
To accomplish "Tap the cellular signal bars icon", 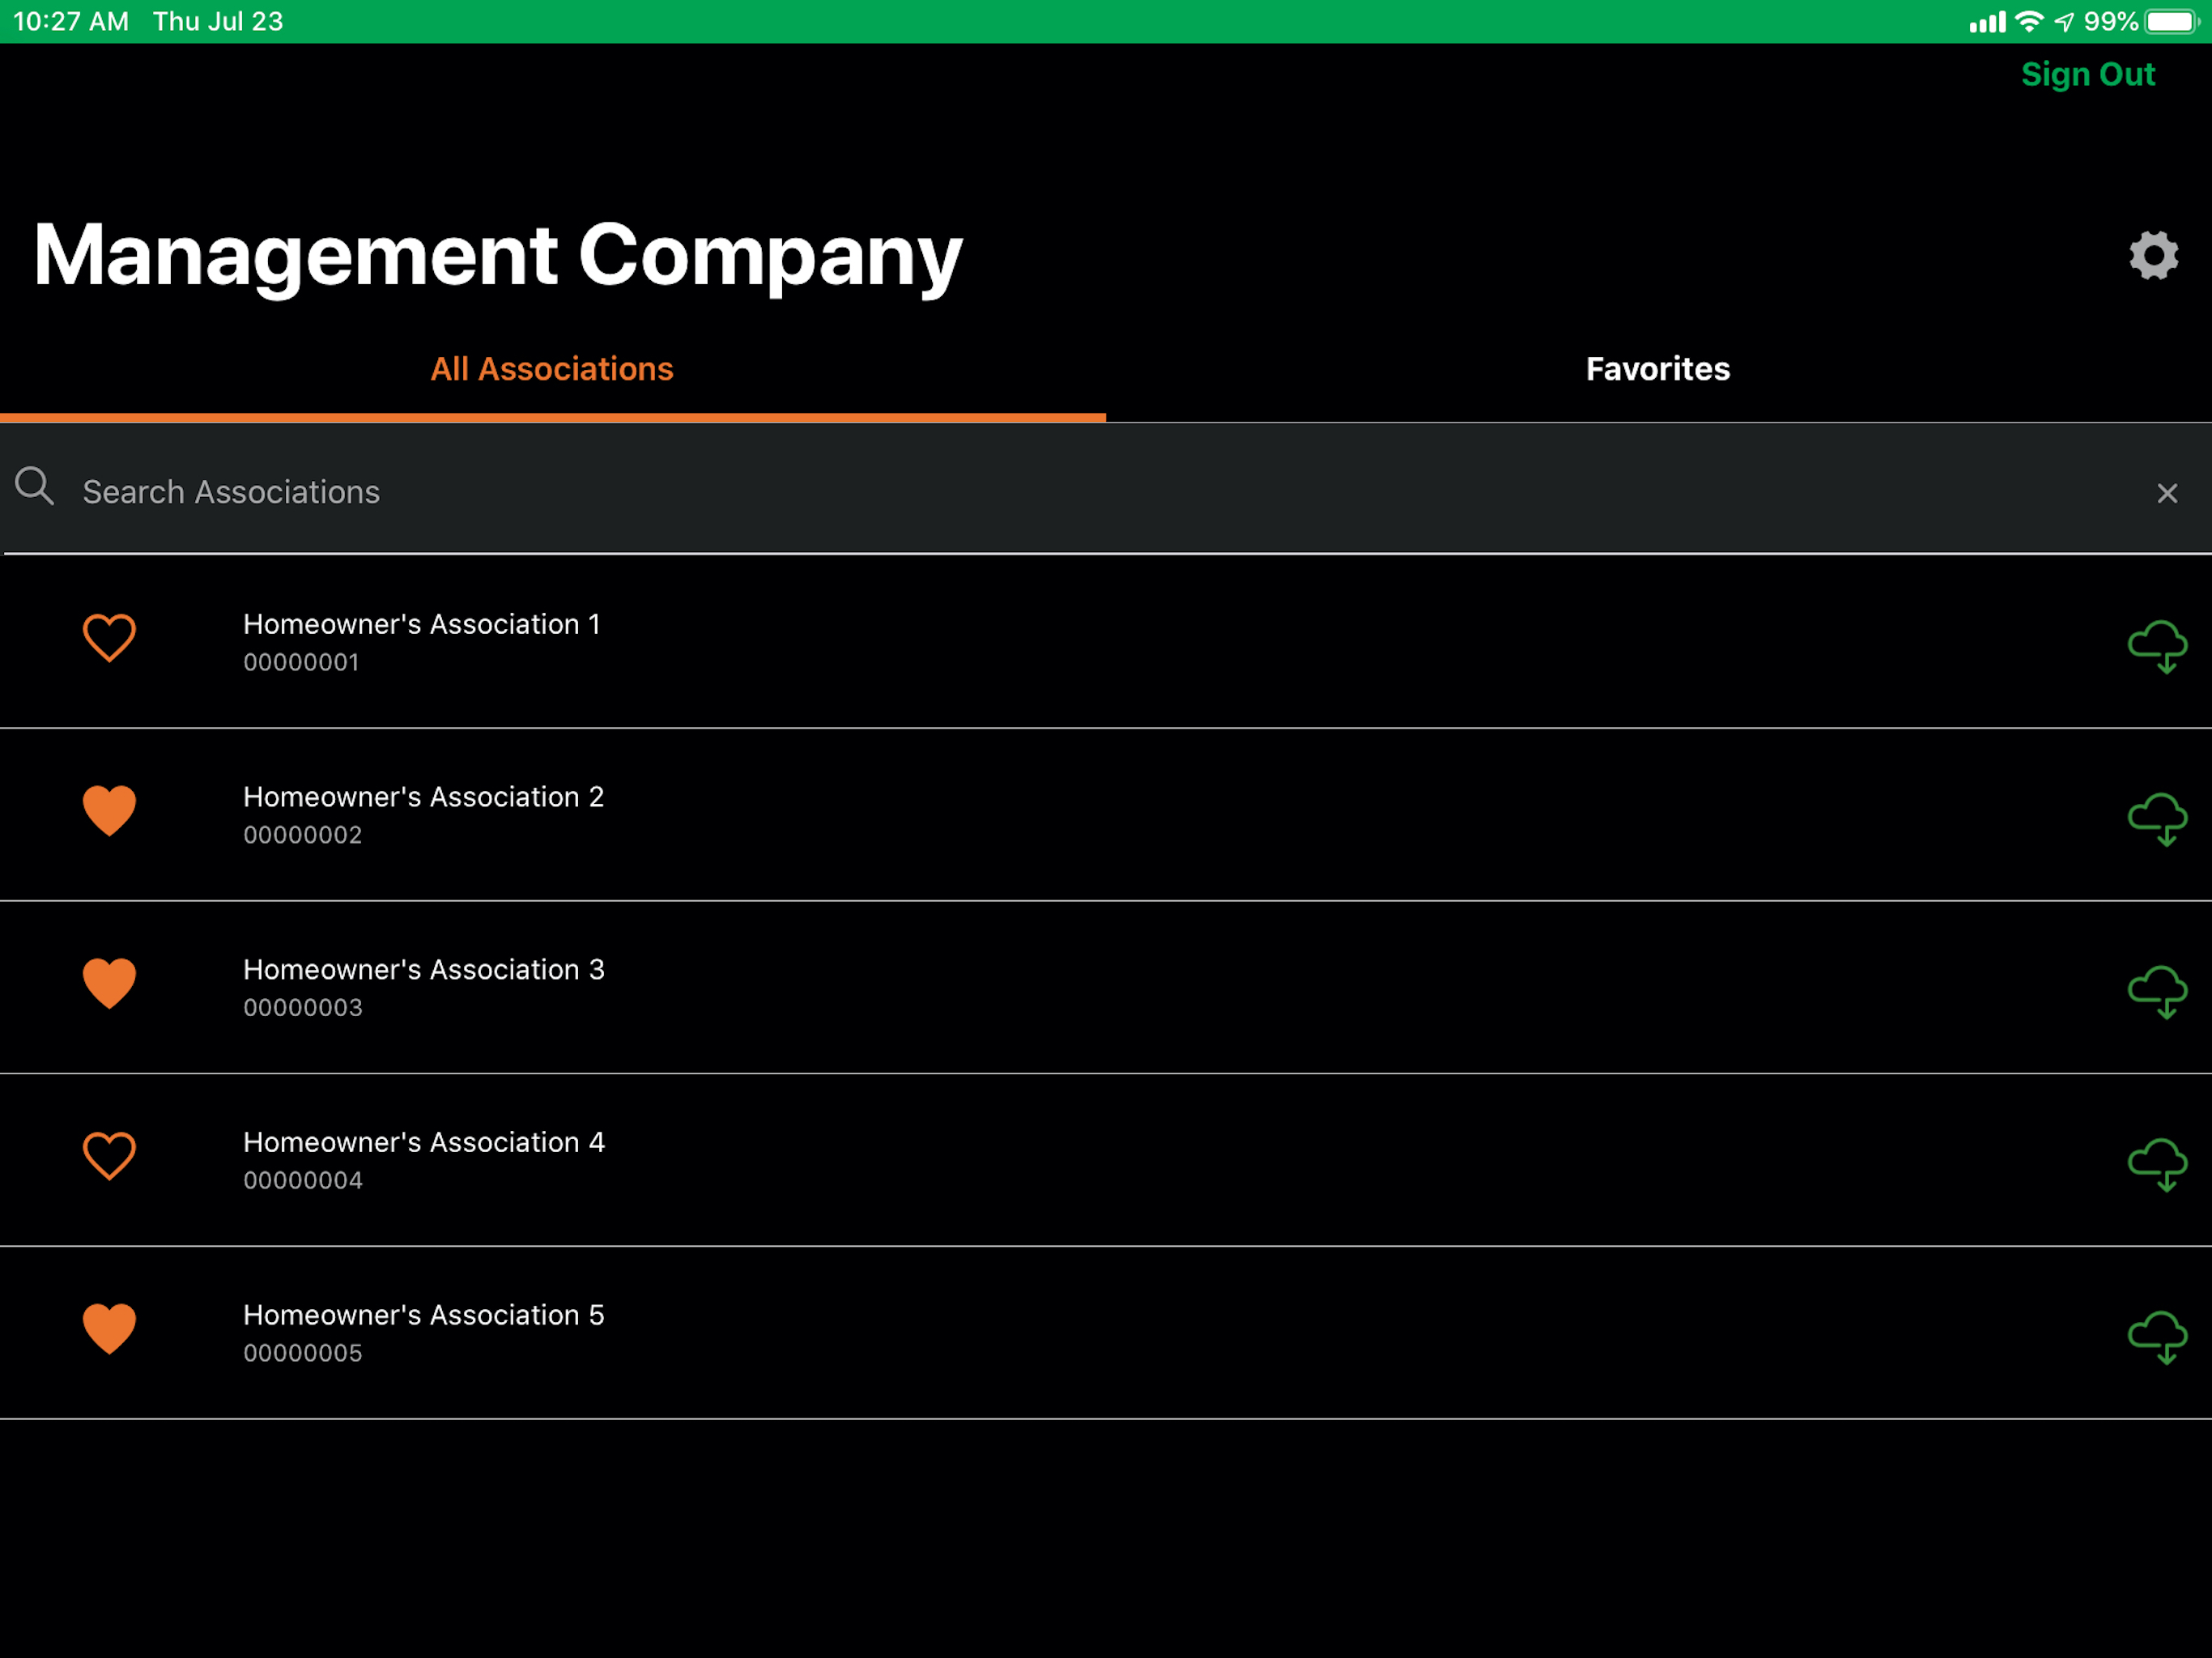I will (1986, 22).
